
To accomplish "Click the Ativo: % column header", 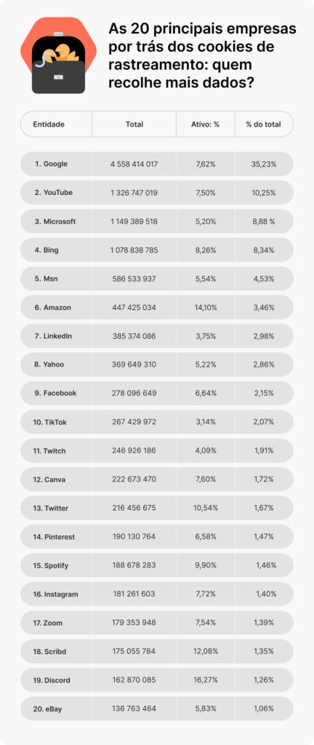I will click(206, 124).
